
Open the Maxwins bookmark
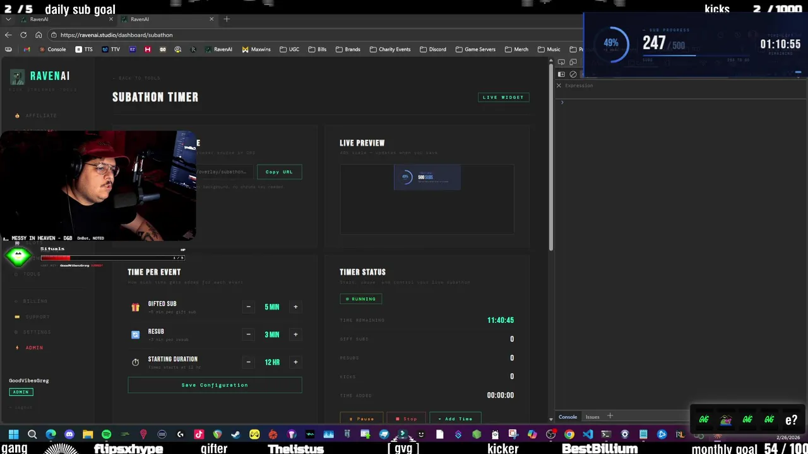click(x=256, y=49)
